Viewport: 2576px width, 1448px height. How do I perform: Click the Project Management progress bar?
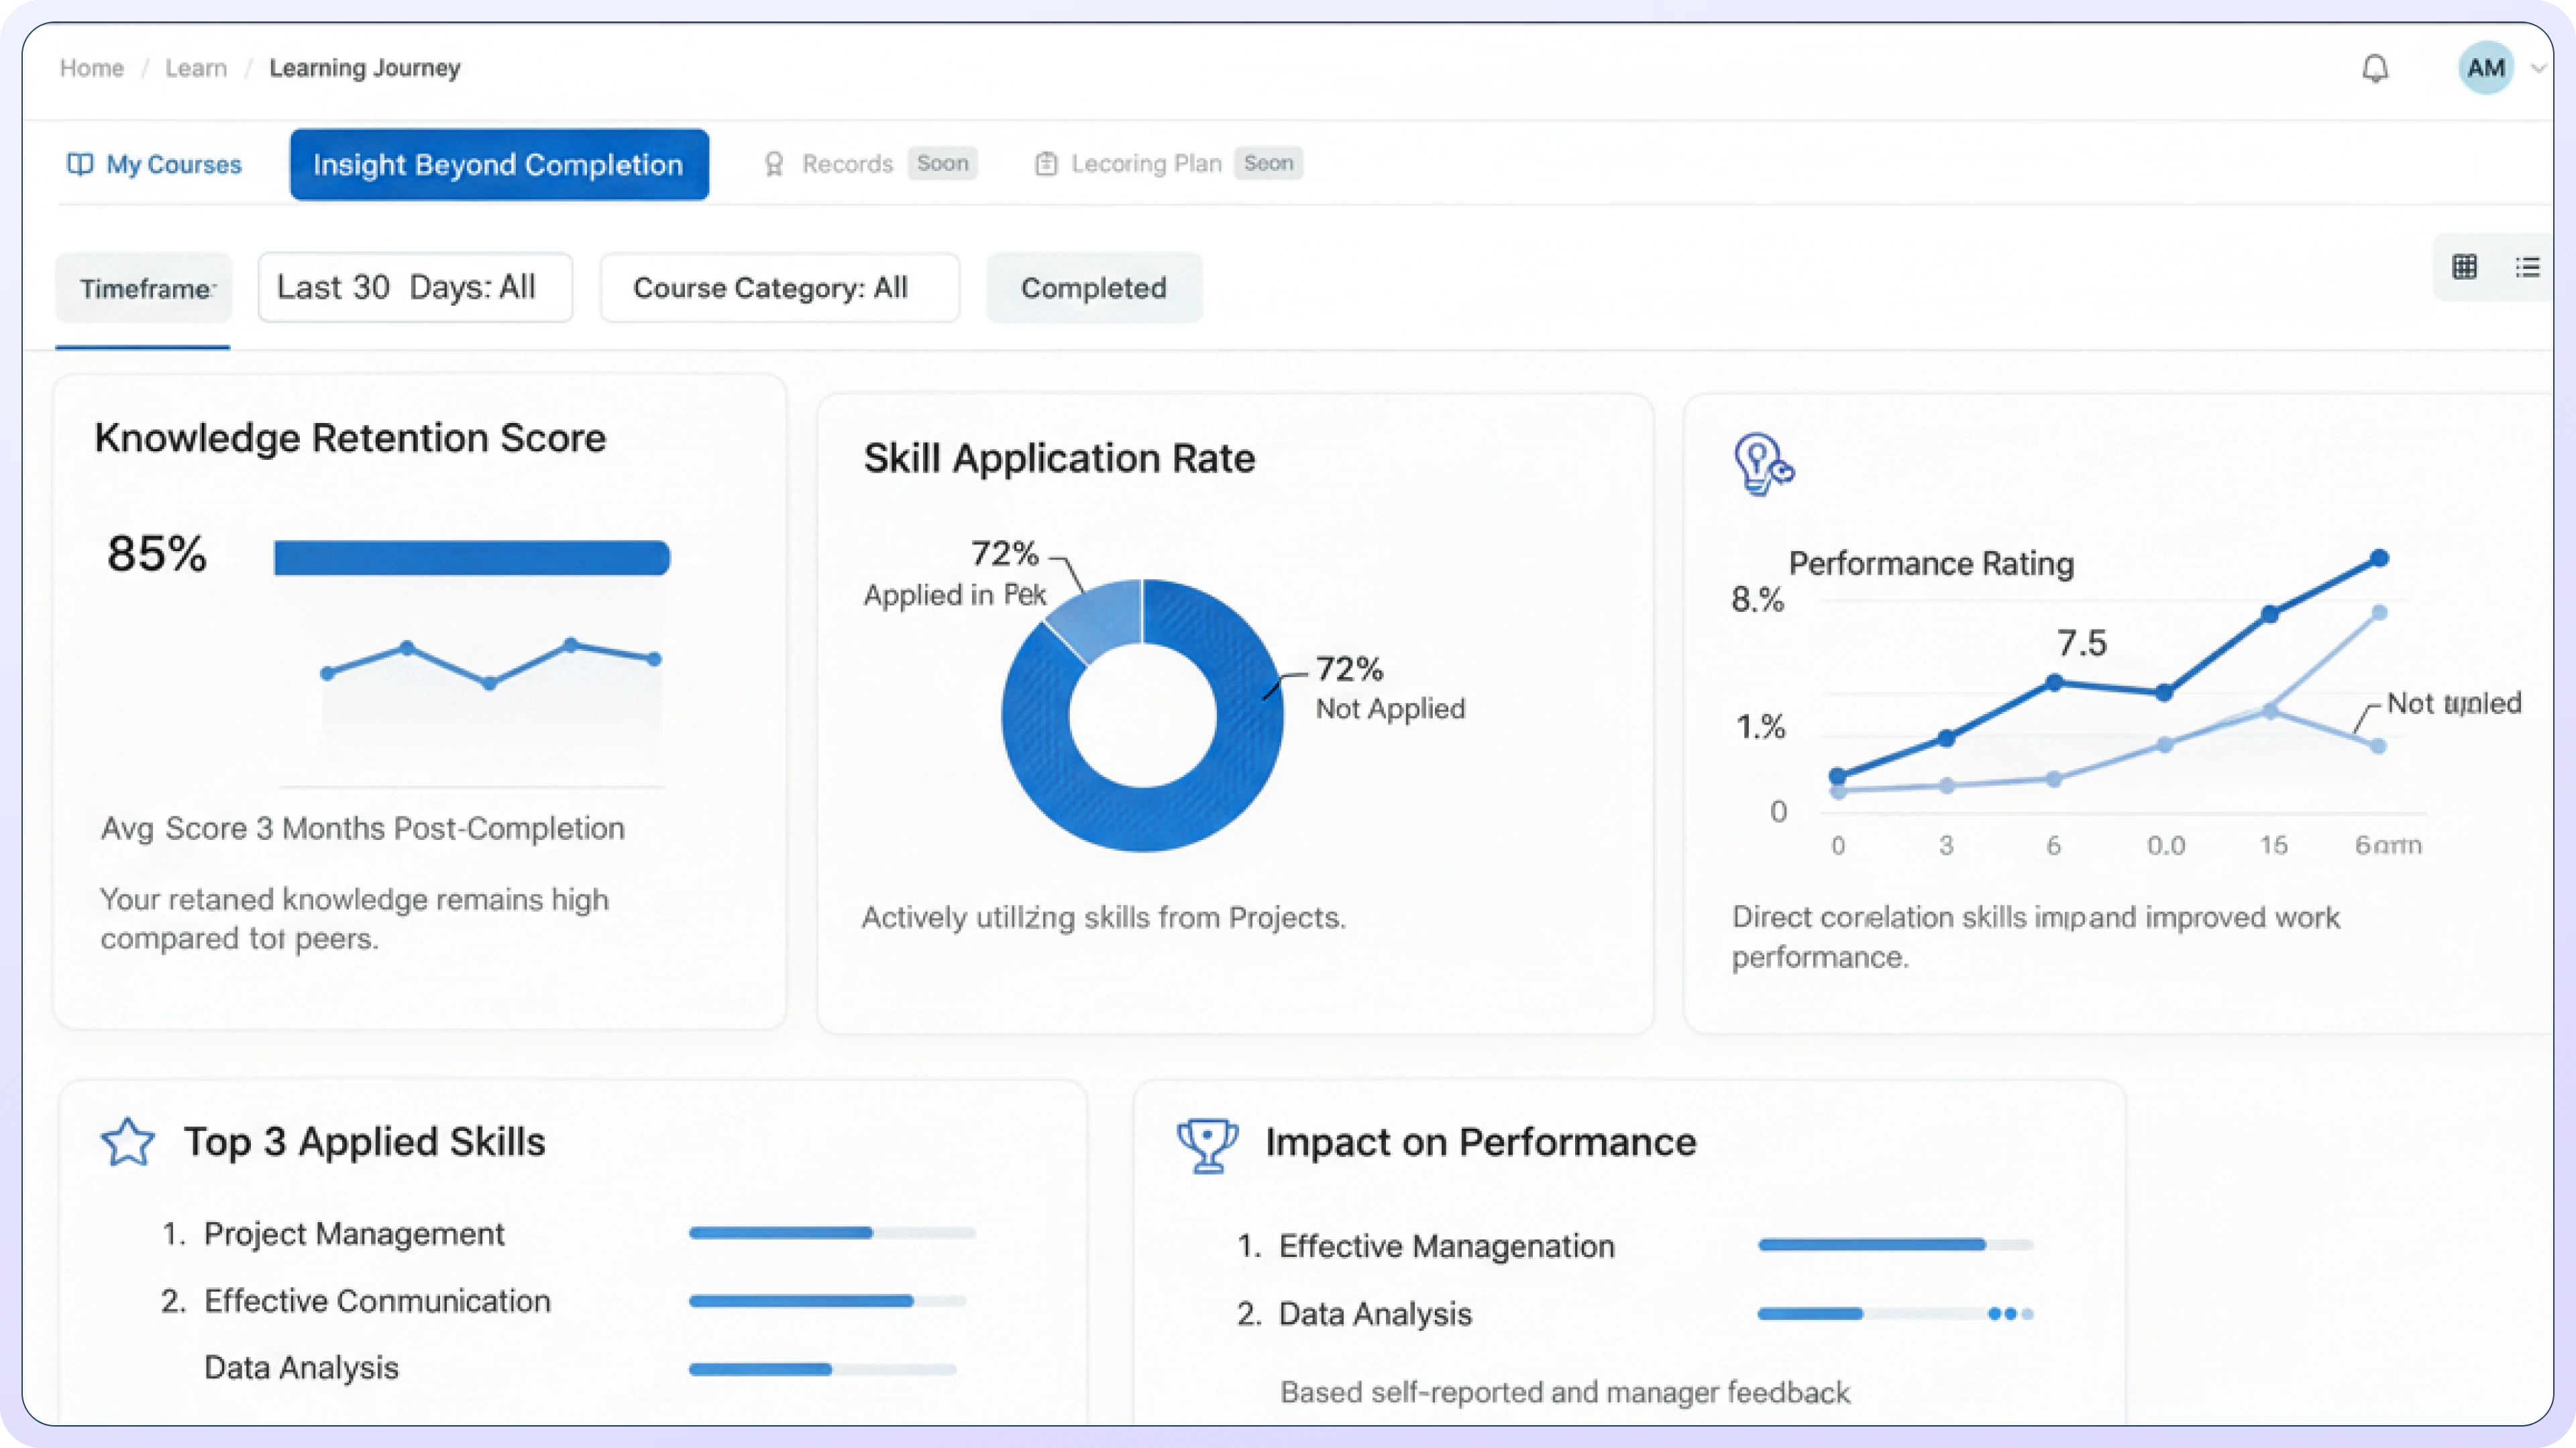click(x=831, y=1233)
